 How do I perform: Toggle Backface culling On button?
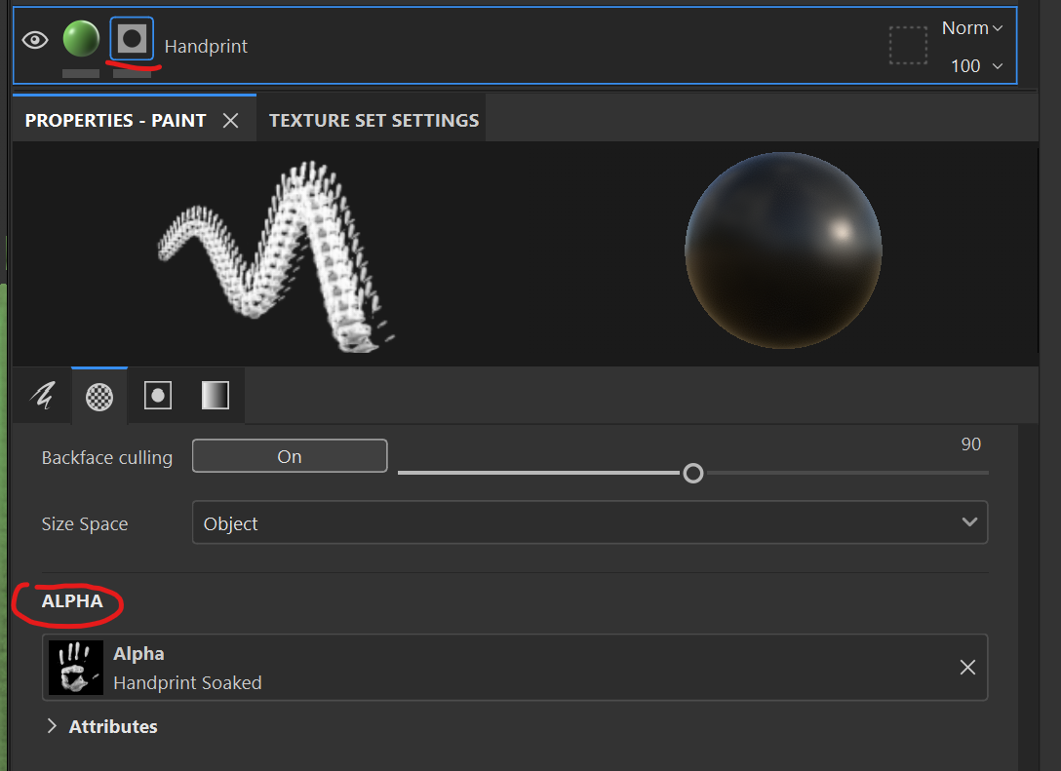[x=290, y=456]
